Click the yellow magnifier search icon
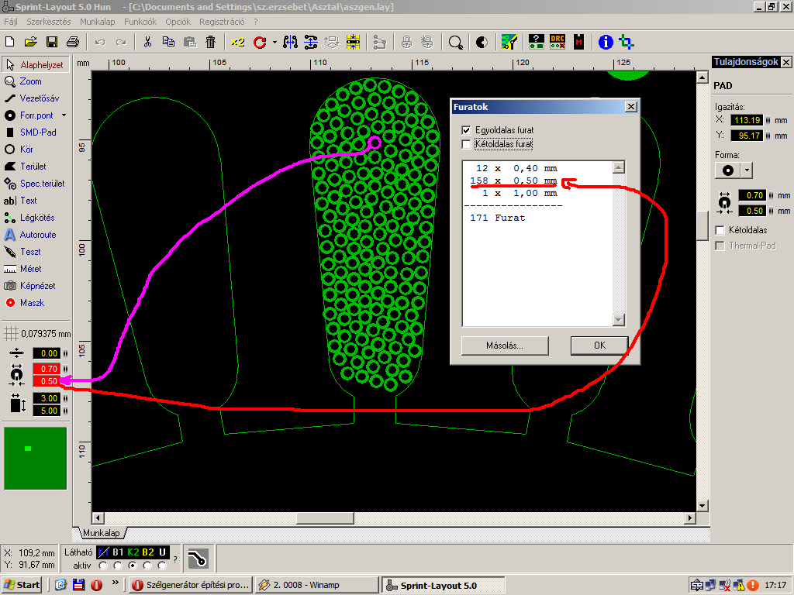The height and width of the screenshot is (595, 794). click(455, 42)
